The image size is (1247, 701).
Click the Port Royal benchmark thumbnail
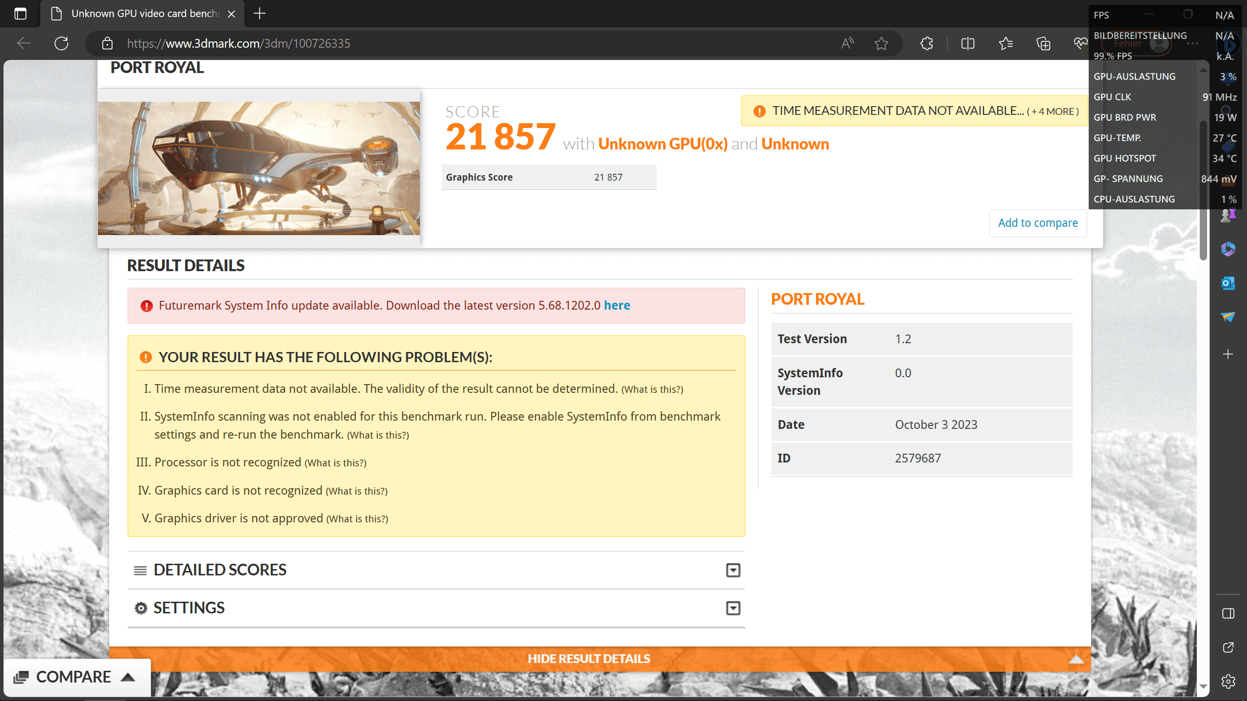click(259, 168)
